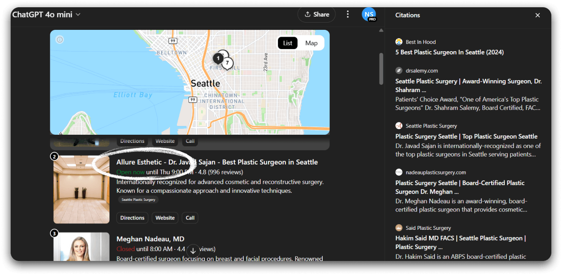
Task: Close the Citations panel
Action: click(538, 15)
